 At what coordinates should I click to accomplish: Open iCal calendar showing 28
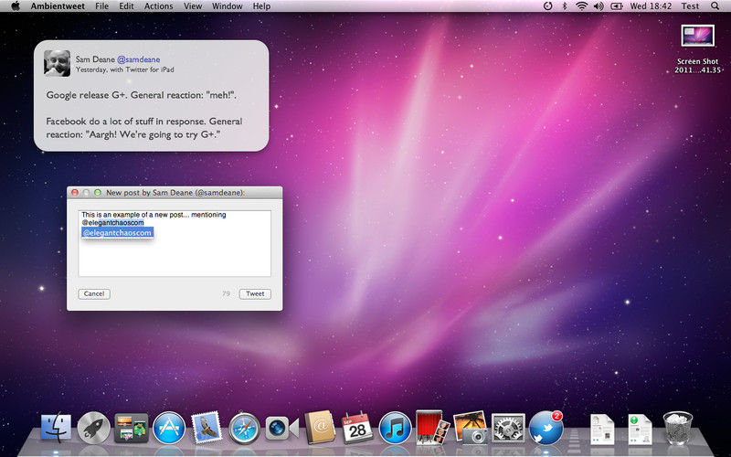[357, 428]
